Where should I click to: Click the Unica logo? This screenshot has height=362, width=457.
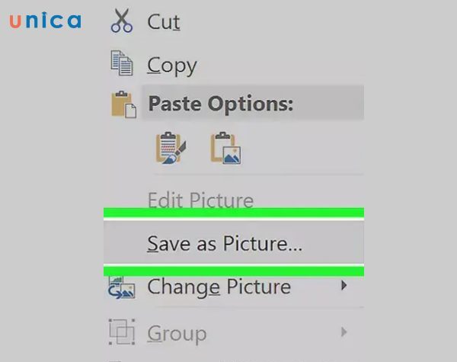45,21
